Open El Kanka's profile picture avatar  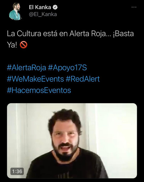coord(15,11)
